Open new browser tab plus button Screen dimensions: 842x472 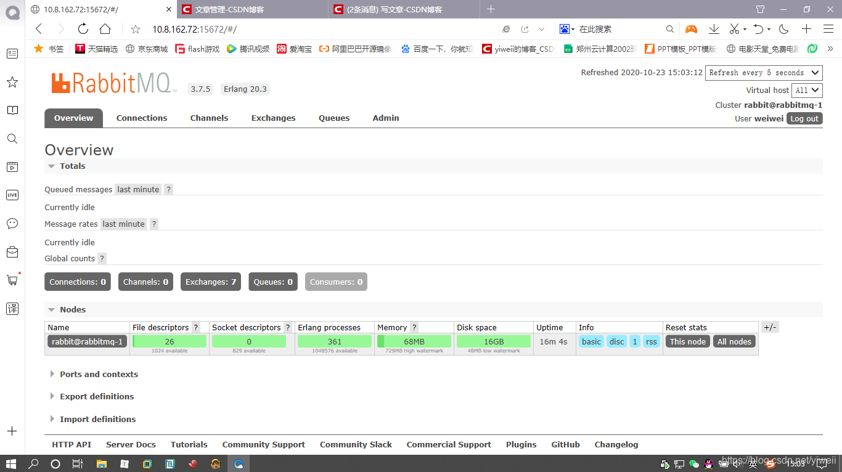[491, 9]
